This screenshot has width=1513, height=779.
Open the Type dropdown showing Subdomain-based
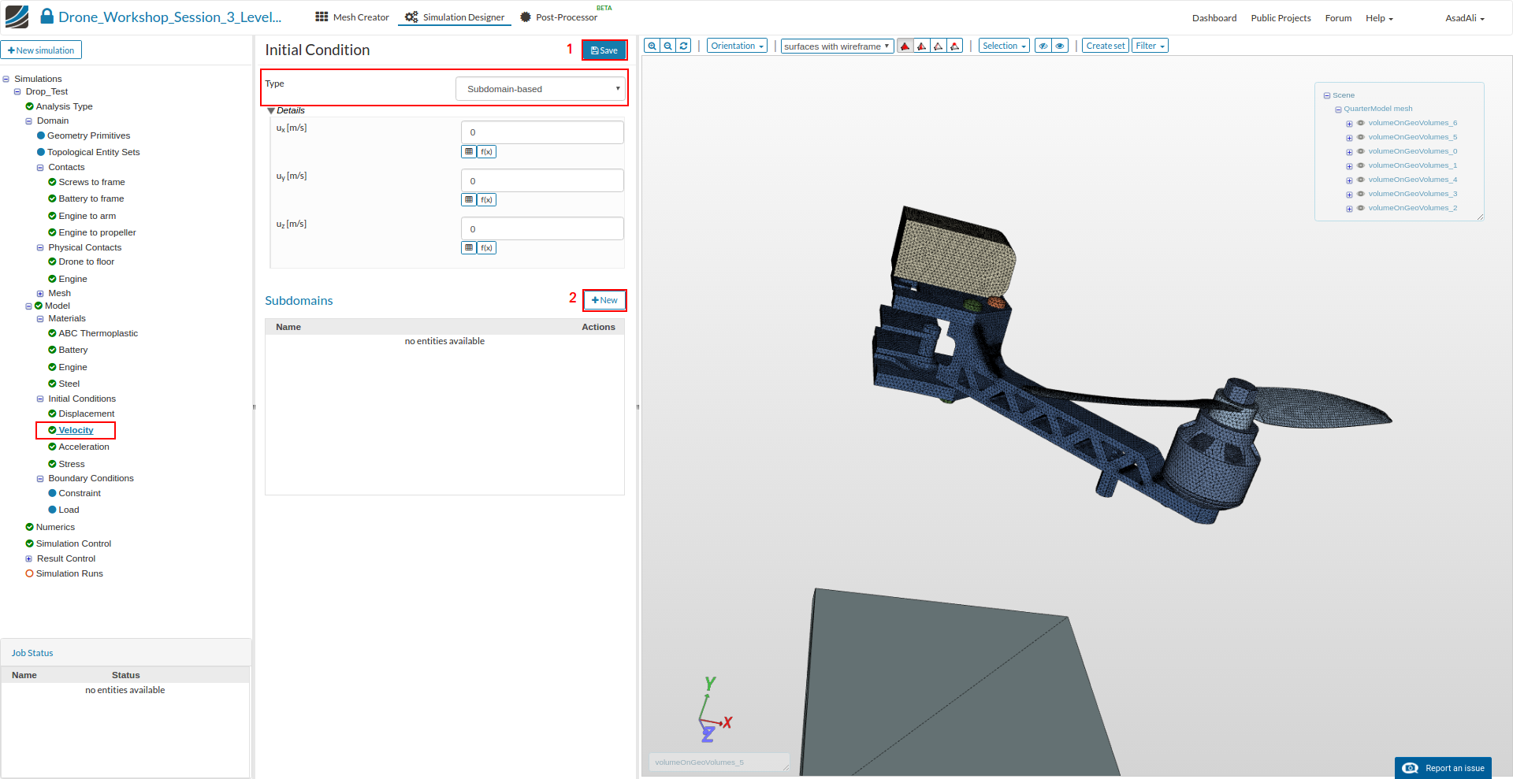[541, 89]
